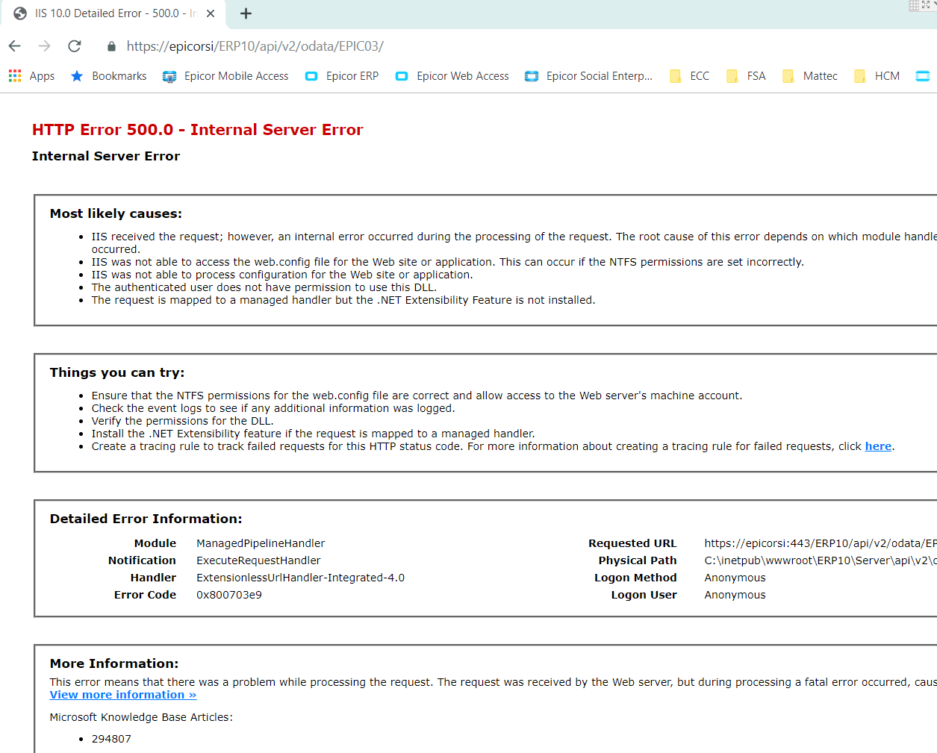
Task: Click '.NET Extensibility Feature is not installed' cause
Action: coord(343,300)
